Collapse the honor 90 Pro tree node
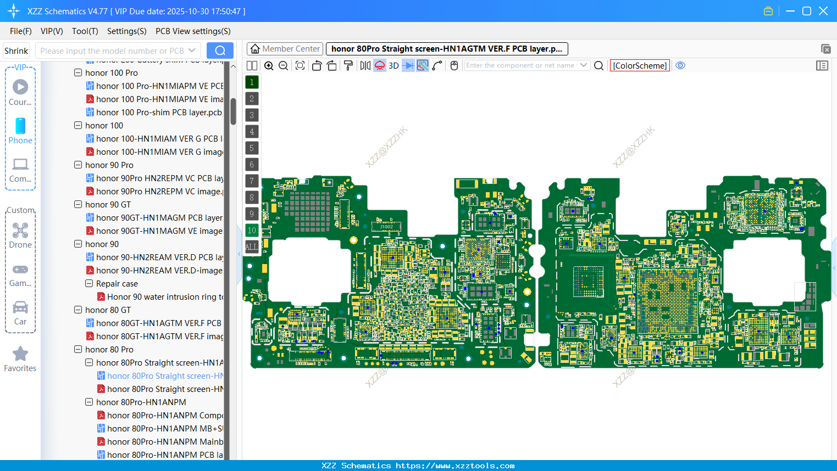The height and width of the screenshot is (471, 837). tap(78, 165)
